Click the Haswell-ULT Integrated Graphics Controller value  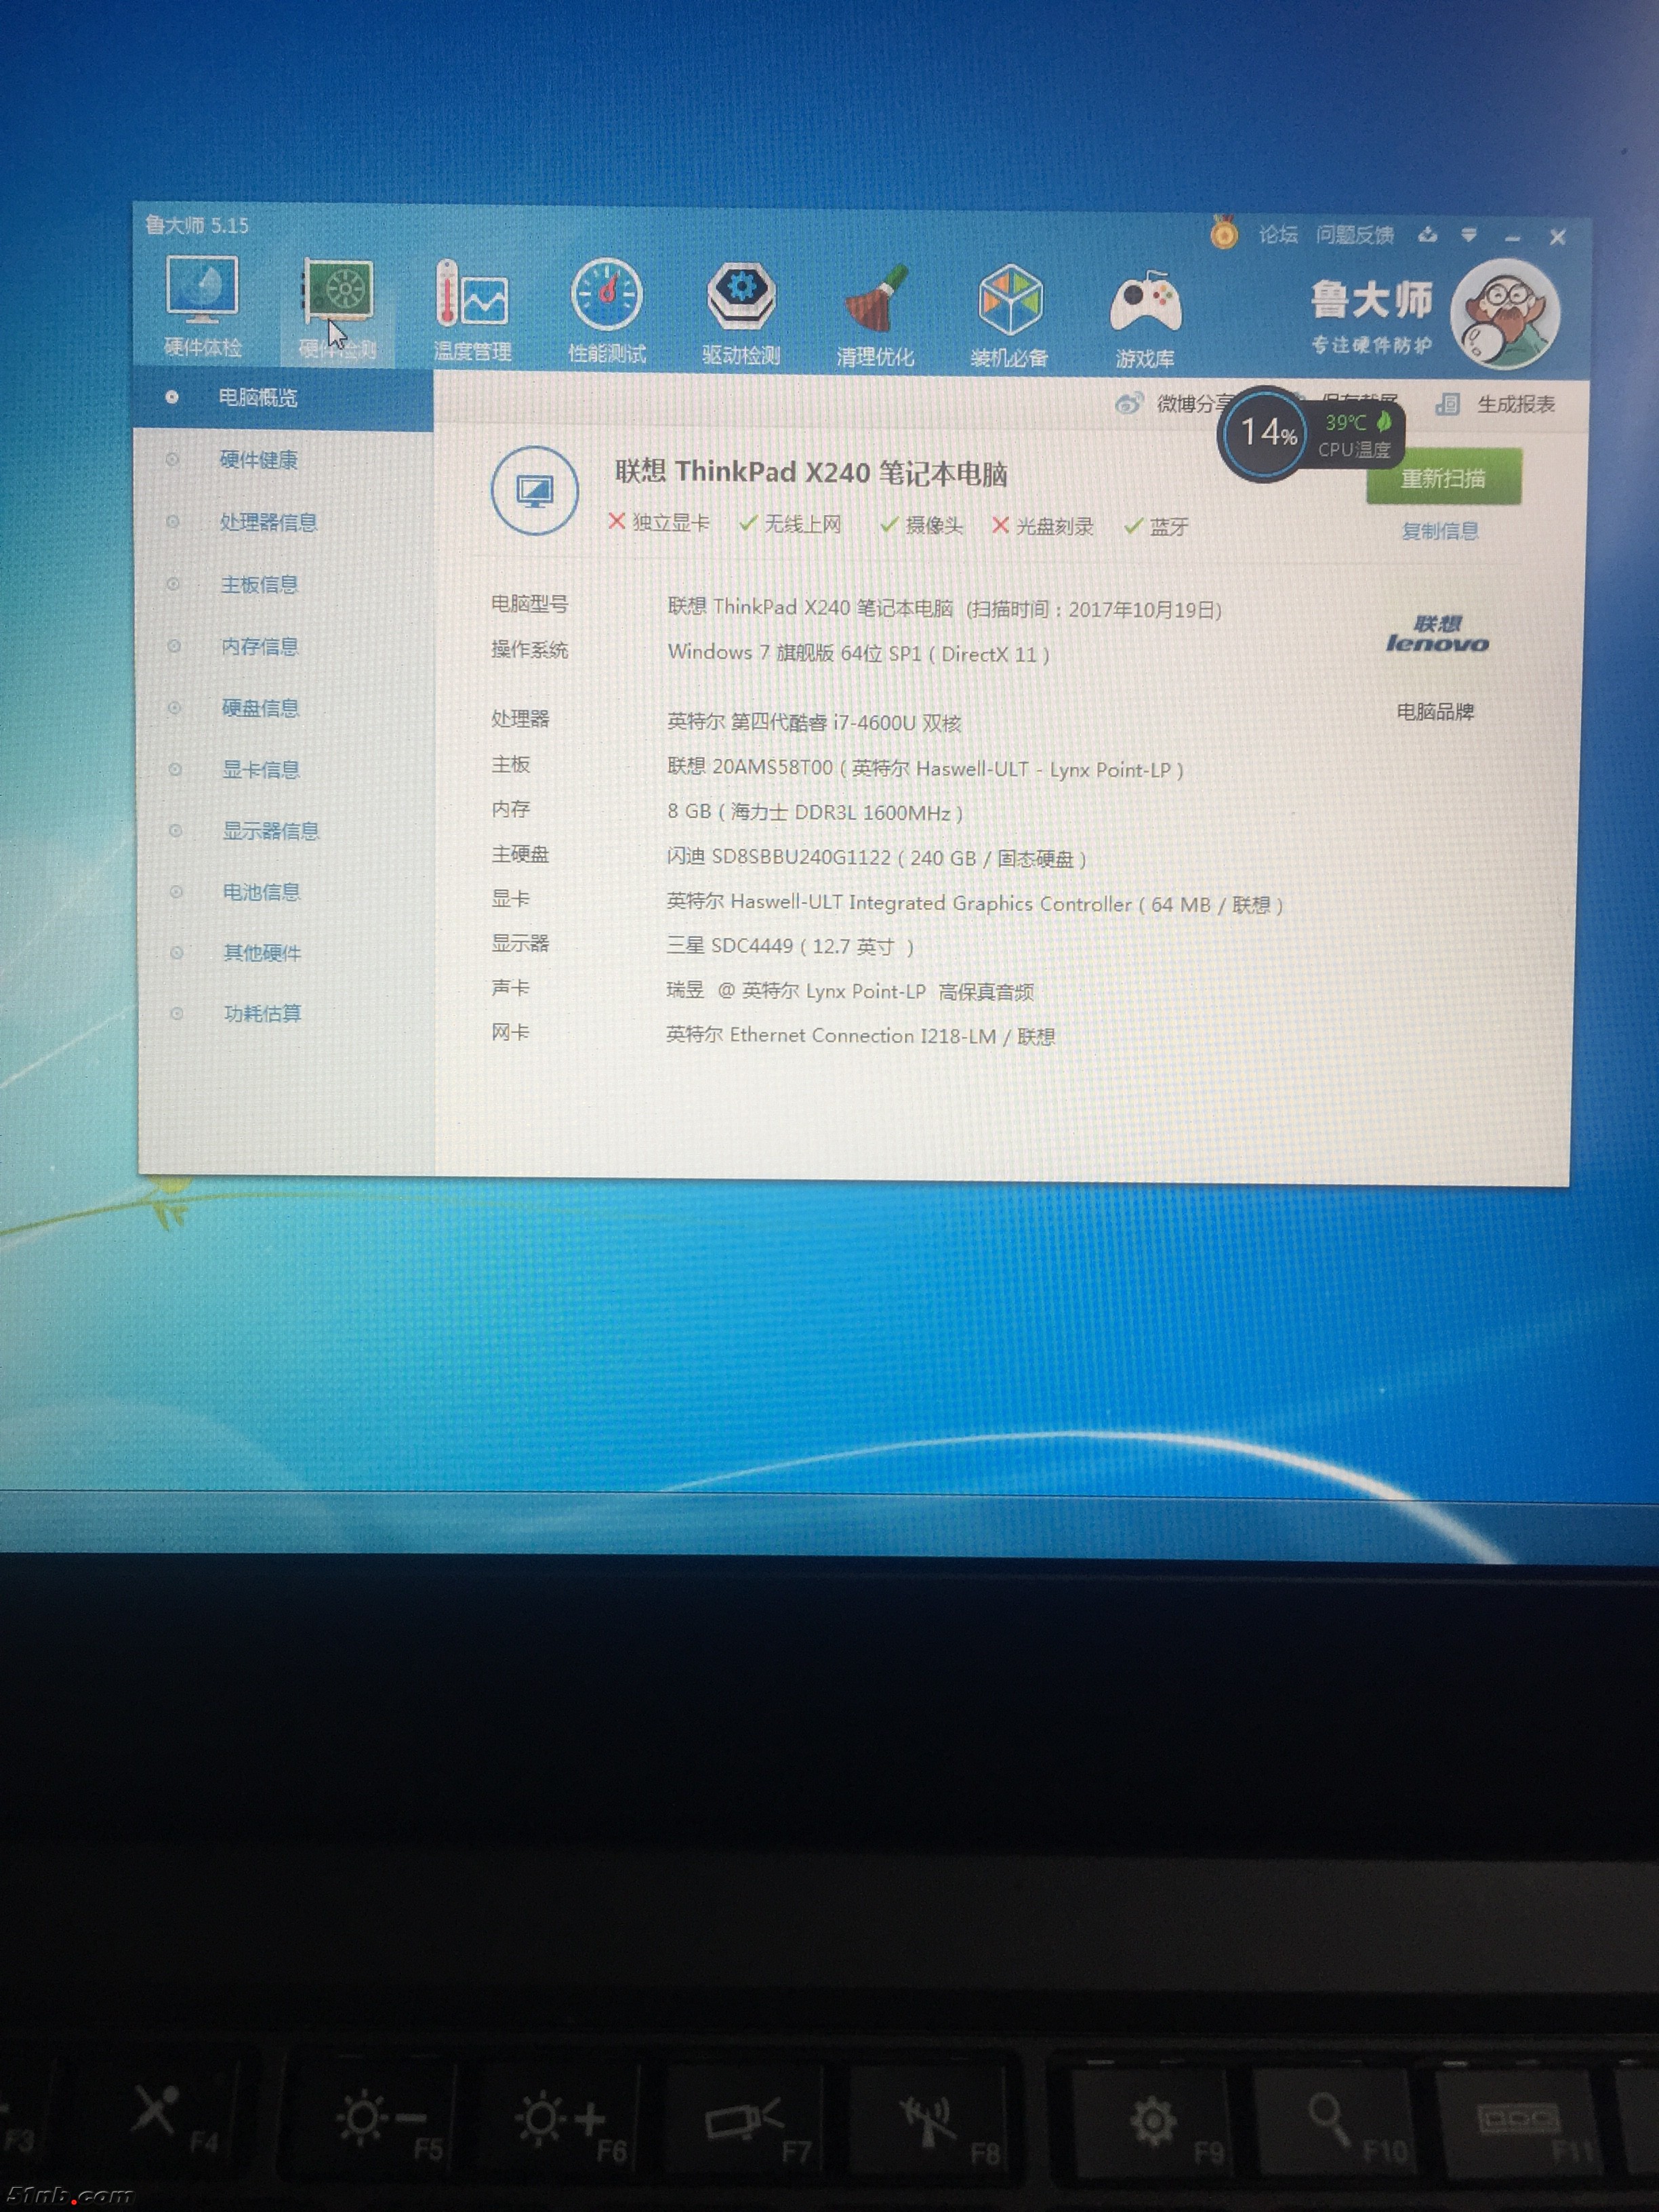tap(975, 903)
